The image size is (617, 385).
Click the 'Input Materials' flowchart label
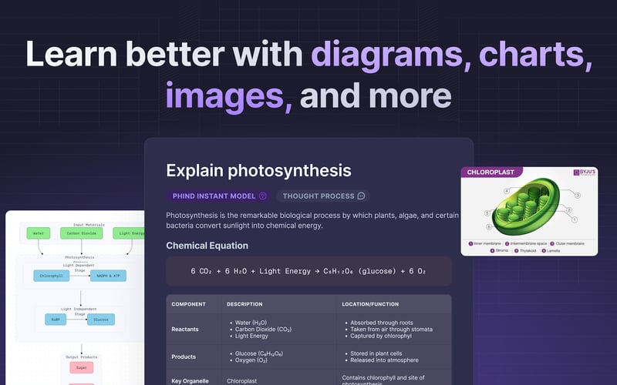[89, 225]
